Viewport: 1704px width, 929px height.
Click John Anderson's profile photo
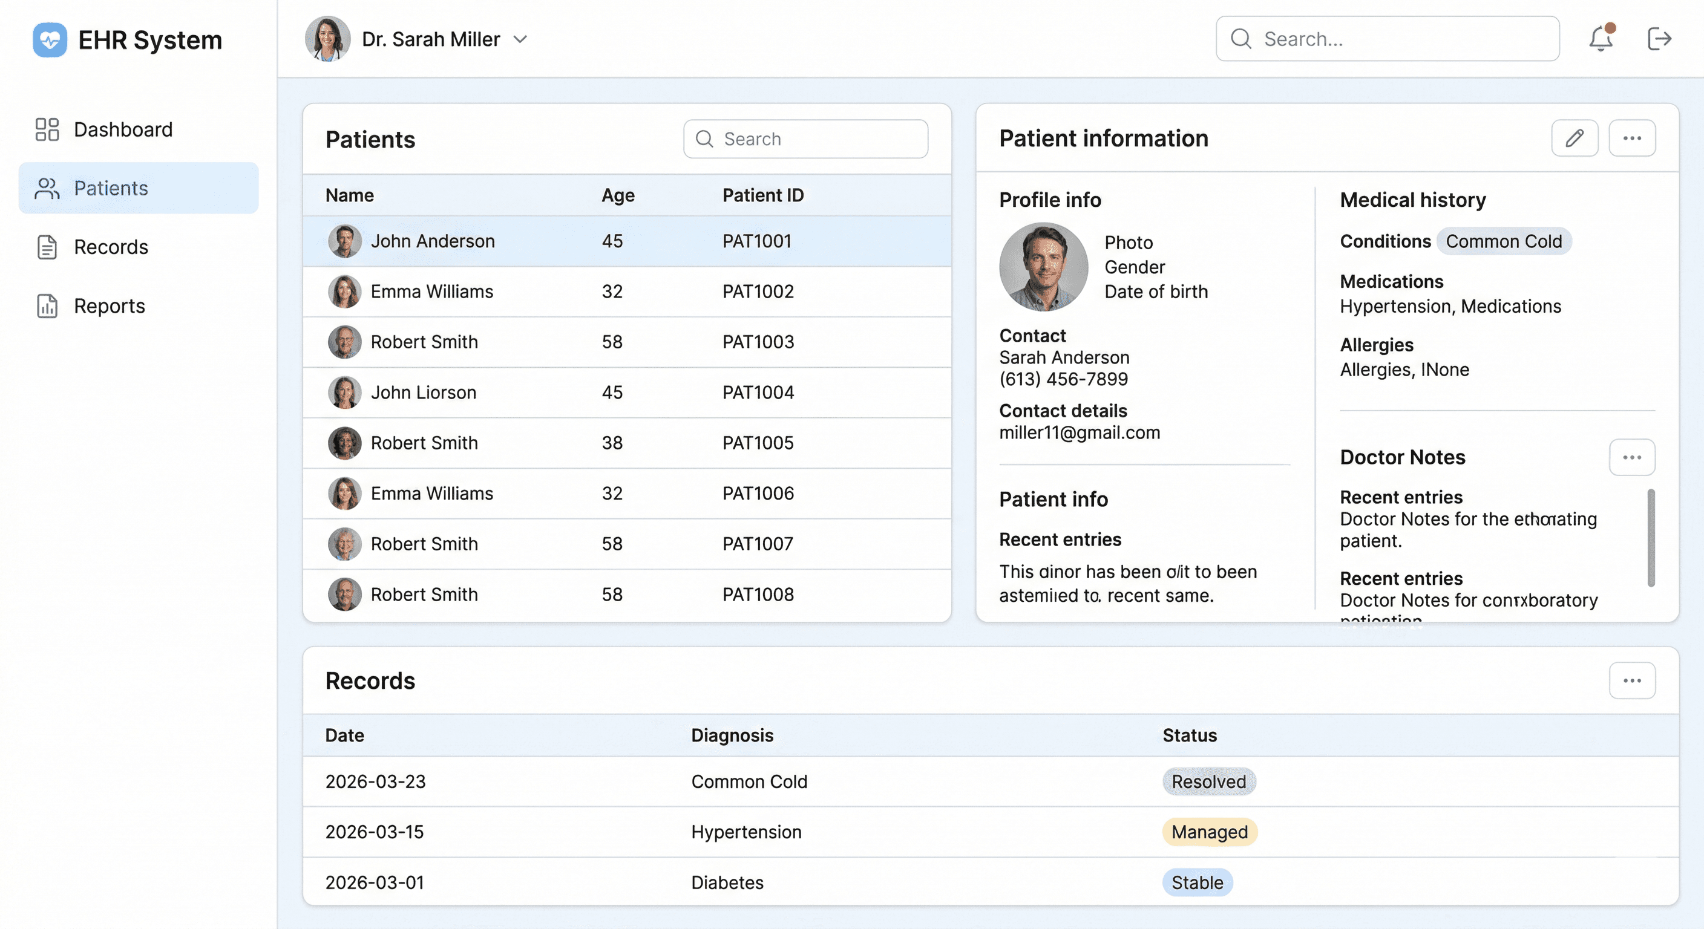coord(1043,267)
